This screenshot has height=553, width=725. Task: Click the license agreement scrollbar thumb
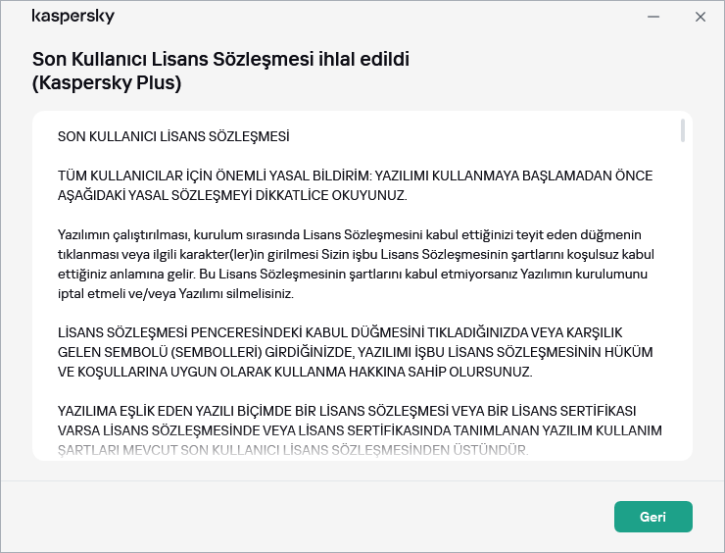click(682, 132)
